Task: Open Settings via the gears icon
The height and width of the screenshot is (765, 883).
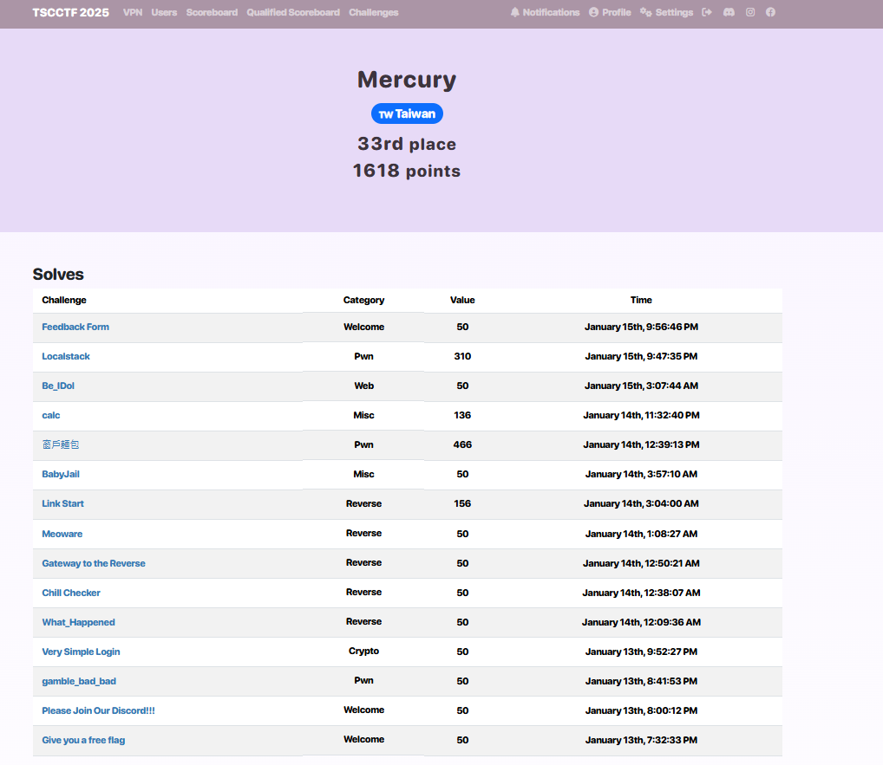Action: pyautogui.click(x=646, y=13)
